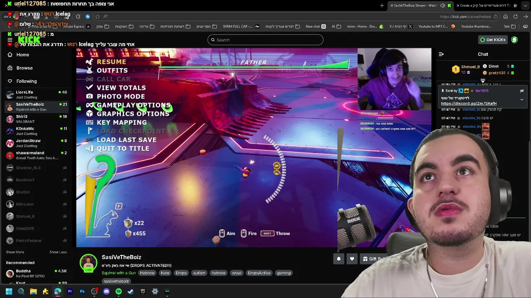
Task: Open Steam from the taskbar
Action: click(x=131, y=291)
